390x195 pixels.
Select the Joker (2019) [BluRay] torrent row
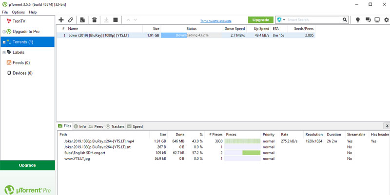pos(186,35)
